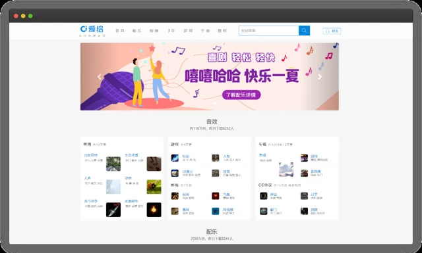Open the 配乐 navigation menu item
Image resolution: width=422 pixels, height=253 pixels.
[x=136, y=31]
